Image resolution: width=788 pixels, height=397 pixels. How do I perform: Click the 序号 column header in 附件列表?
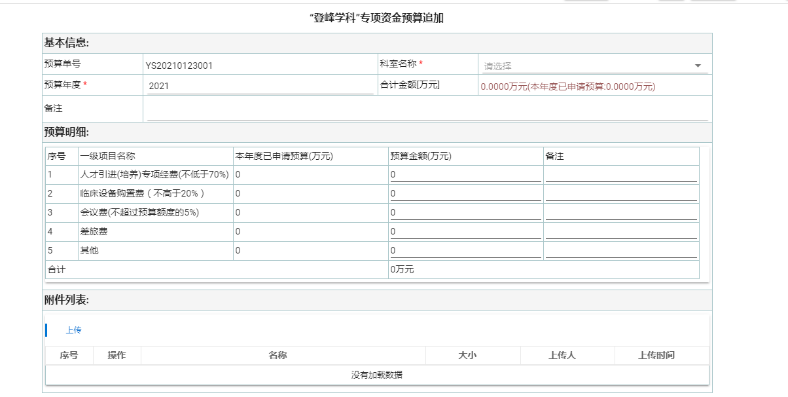(69, 356)
